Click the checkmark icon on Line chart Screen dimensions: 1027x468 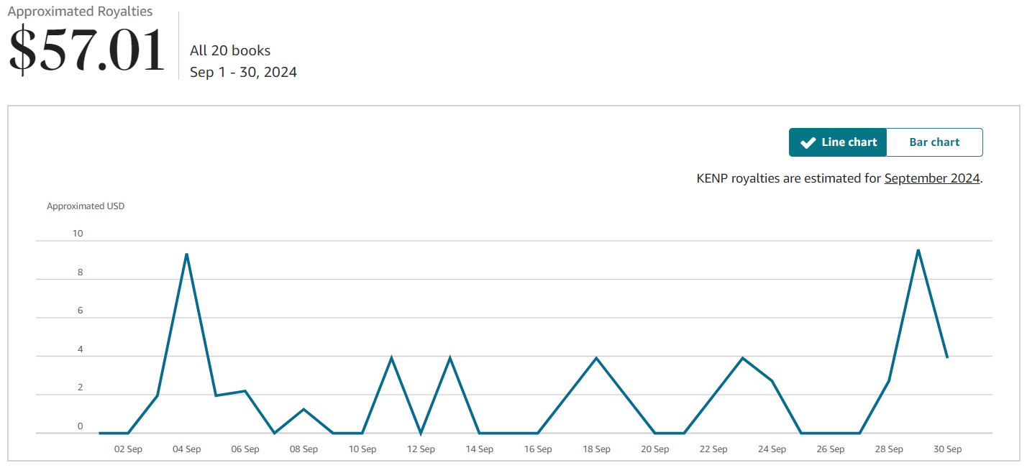pos(808,142)
